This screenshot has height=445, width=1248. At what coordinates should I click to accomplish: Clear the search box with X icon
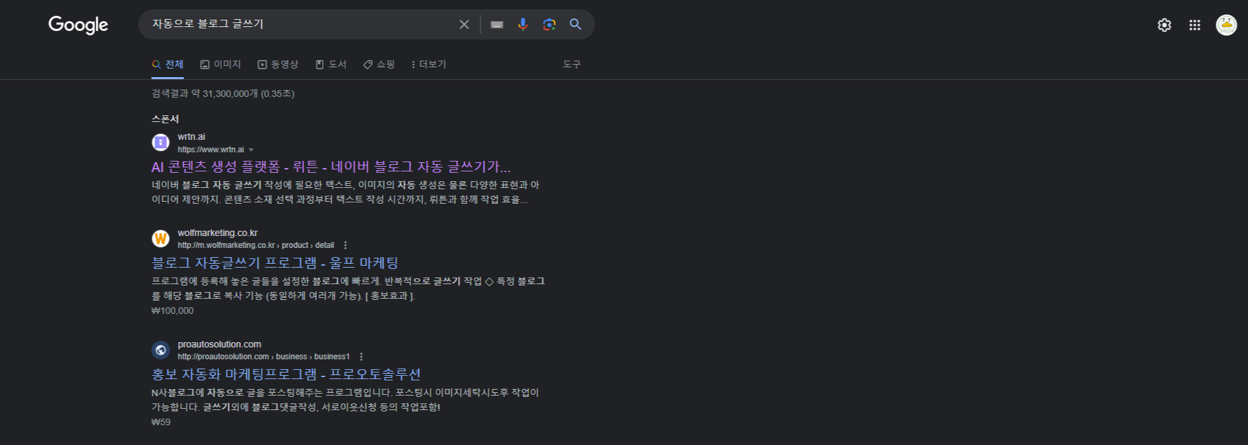[x=464, y=24]
